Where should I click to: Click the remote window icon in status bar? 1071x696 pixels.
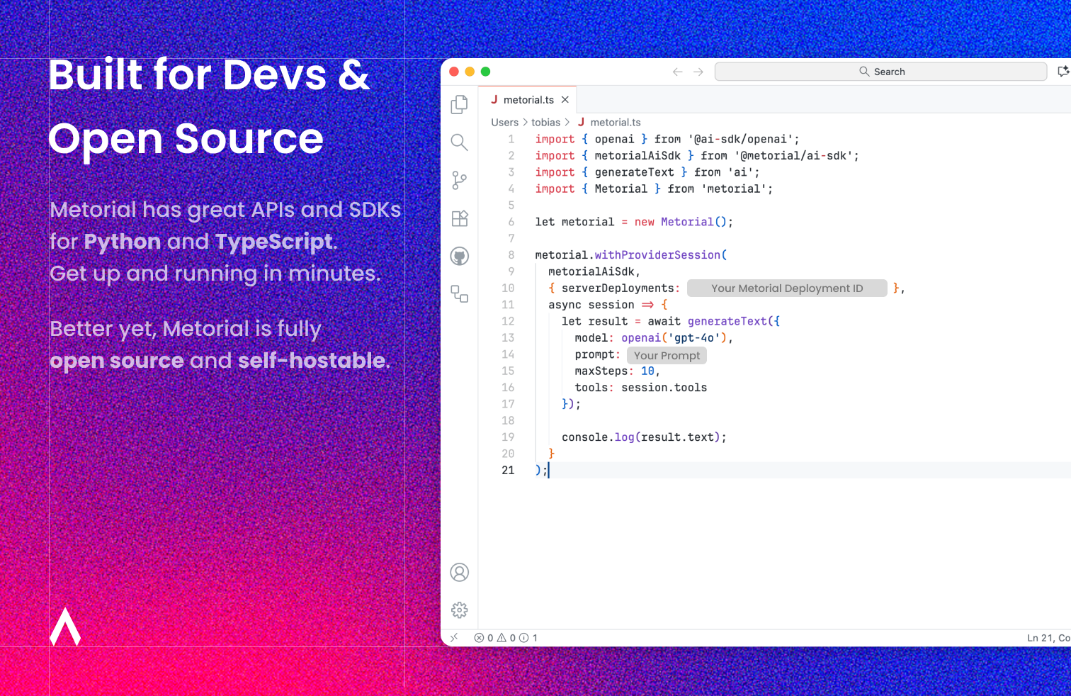[x=454, y=638]
